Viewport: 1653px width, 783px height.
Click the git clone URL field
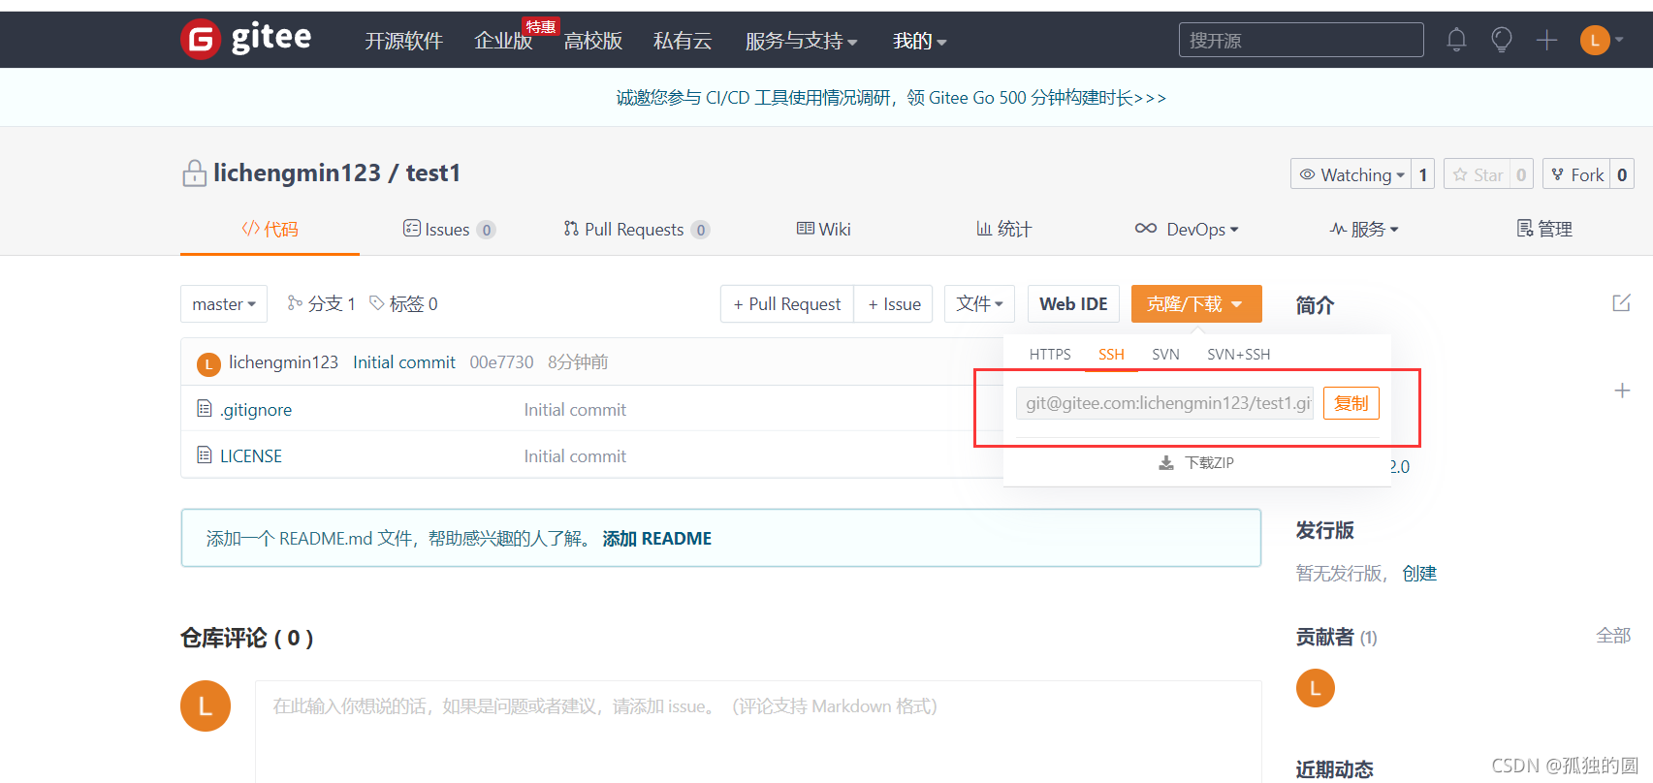pos(1164,403)
